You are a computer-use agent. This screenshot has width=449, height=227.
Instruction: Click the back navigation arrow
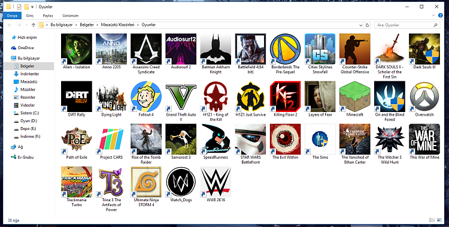10,25
